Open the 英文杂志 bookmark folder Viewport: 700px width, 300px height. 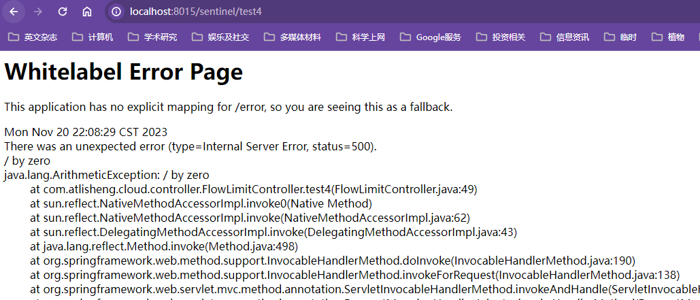(x=33, y=37)
